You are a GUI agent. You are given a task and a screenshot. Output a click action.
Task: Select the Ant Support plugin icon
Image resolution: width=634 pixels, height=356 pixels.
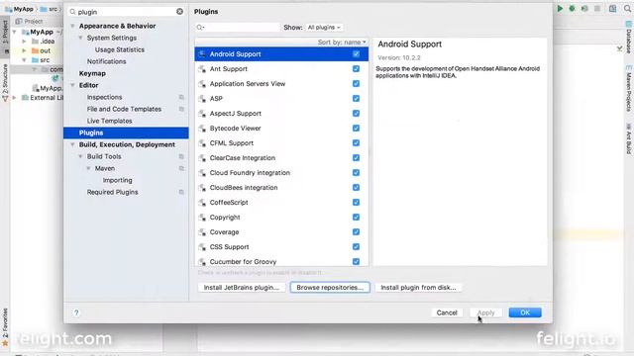202,69
